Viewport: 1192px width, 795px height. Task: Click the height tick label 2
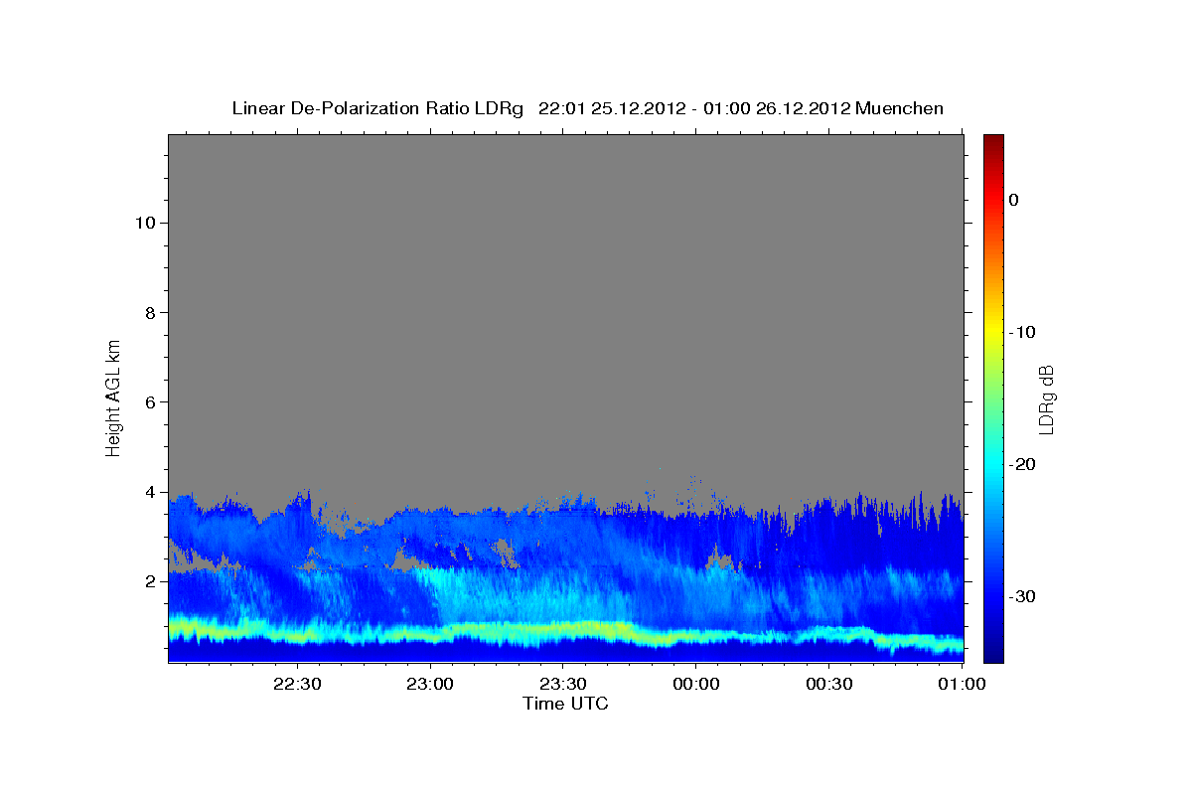tap(148, 581)
